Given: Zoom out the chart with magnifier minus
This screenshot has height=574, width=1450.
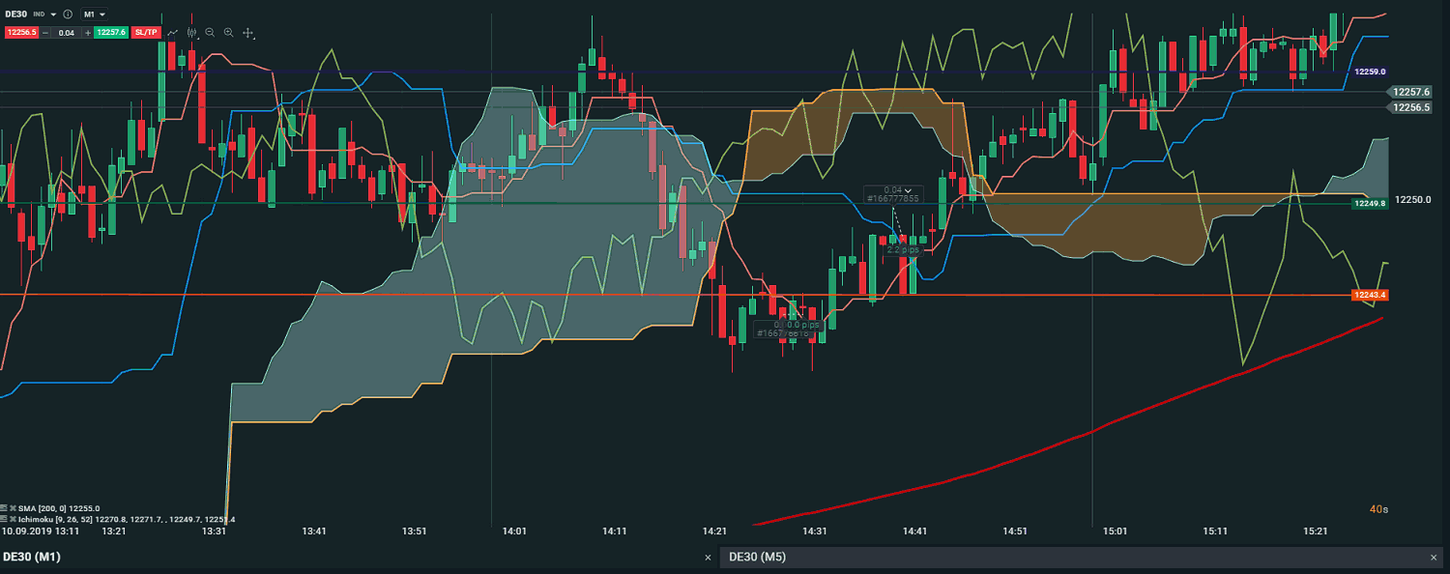Looking at the screenshot, I should click(210, 33).
